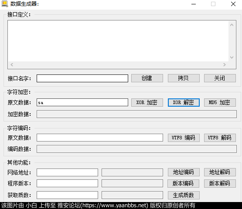Click the 创建 button
This screenshot has width=242, height=209.
[147, 78]
